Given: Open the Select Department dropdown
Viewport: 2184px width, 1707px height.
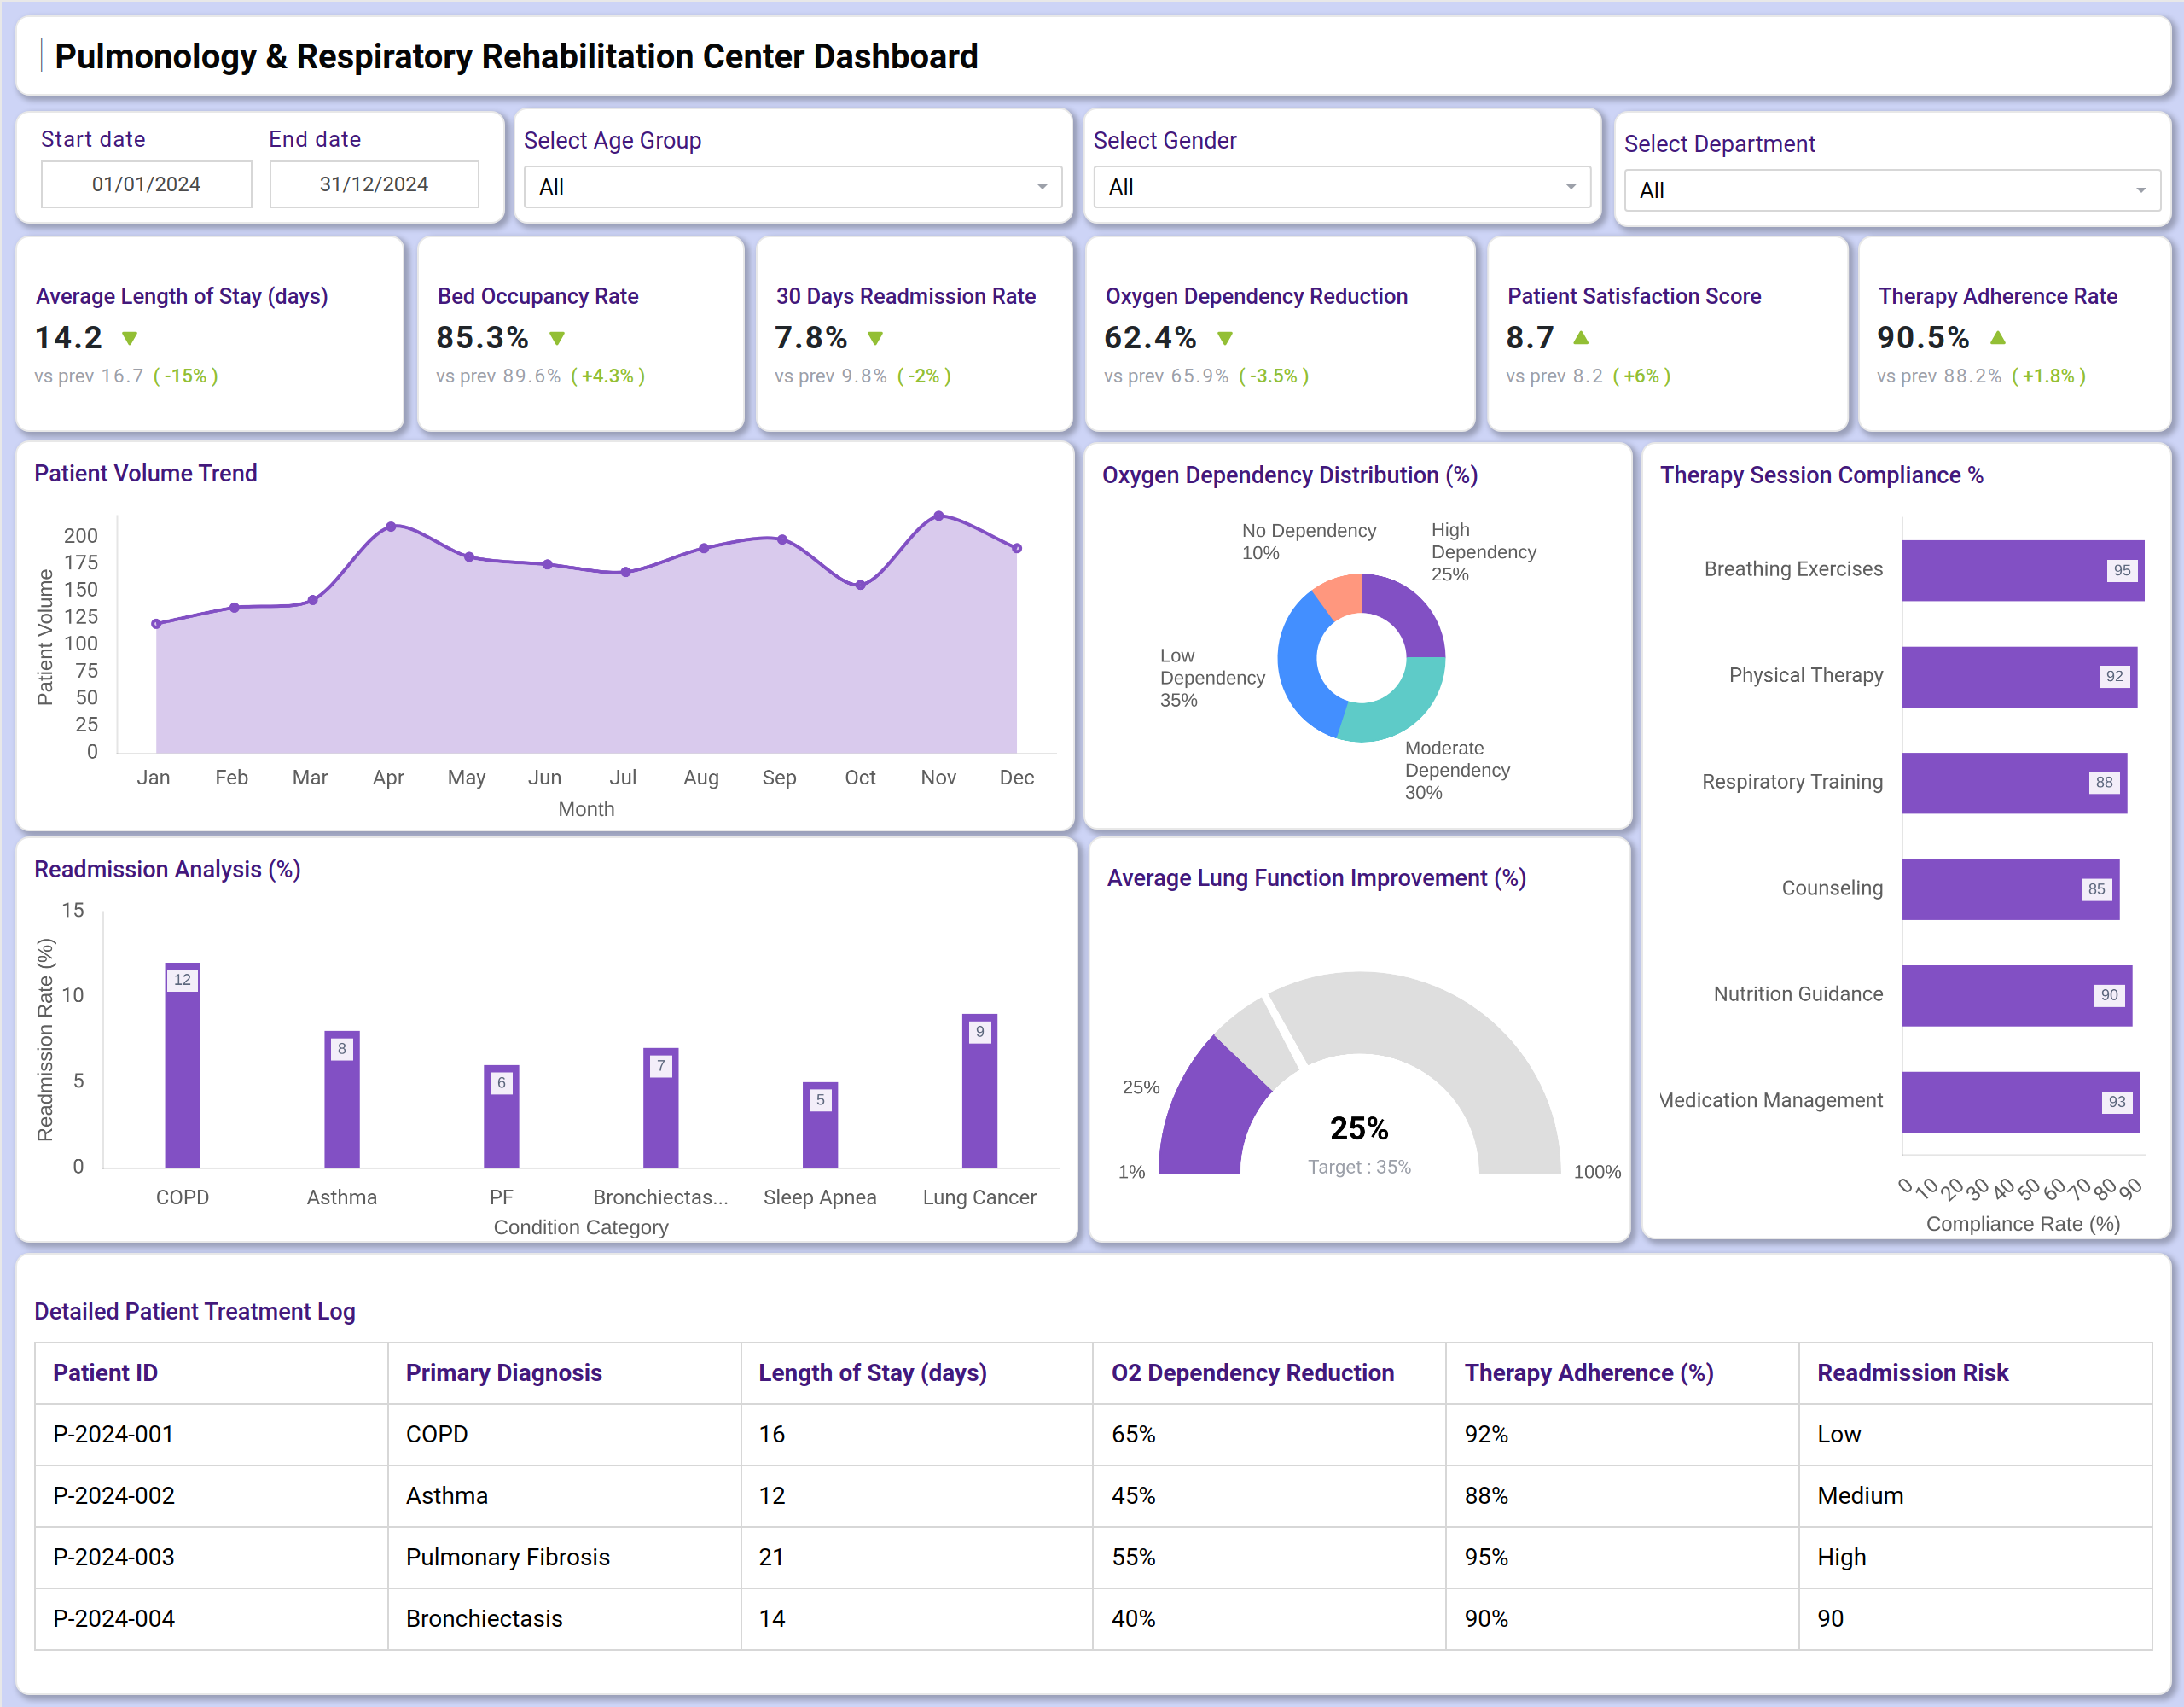Looking at the screenshot, I should click(1891, 190).
